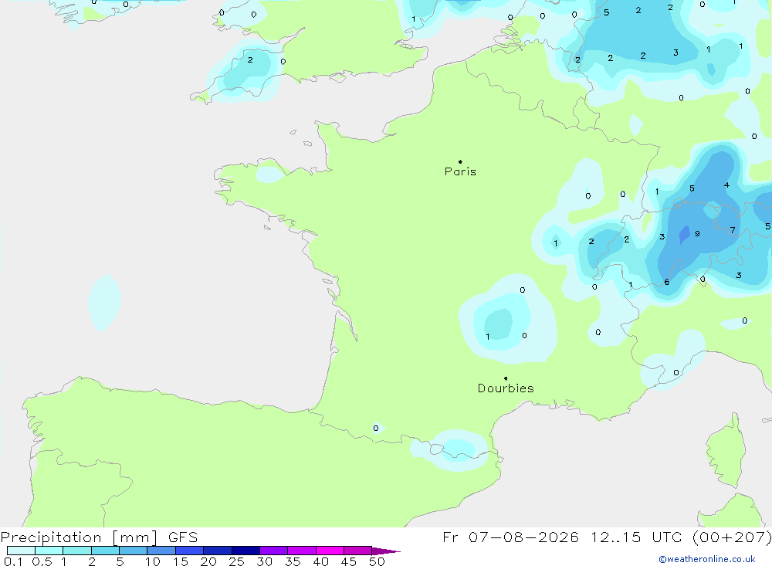
Task: Click the legend scale number 0.1
Action: click(13, 561)
